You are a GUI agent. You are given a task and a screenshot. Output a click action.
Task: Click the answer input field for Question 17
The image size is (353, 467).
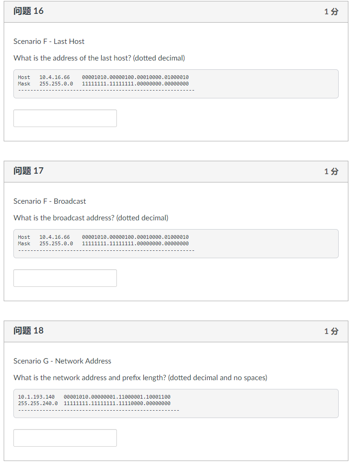65,278
